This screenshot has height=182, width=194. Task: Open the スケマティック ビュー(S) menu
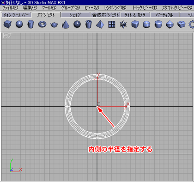[x=177, y=8]
